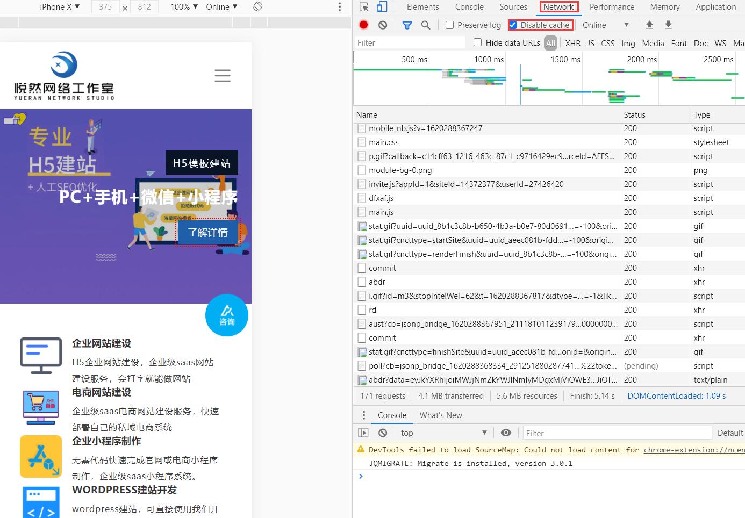Clear the network log

pos(383,25)
